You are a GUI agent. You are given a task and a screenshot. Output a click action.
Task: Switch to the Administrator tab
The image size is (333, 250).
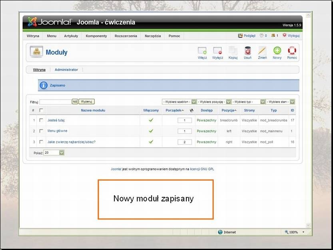point(66,69)
